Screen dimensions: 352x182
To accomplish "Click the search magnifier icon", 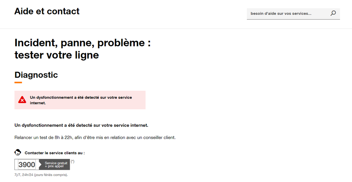I will (333, 13).
